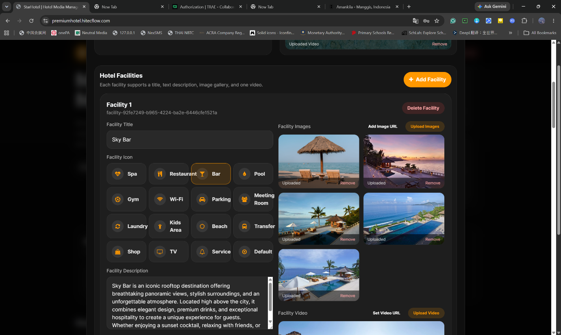Image resolution: width=561 pixels, height=335 pixels.
Task: Pick the Service bell icon
Action: [x=211, y=252]
